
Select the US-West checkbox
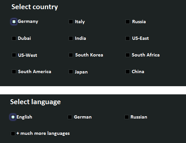[x=14, y=55]
